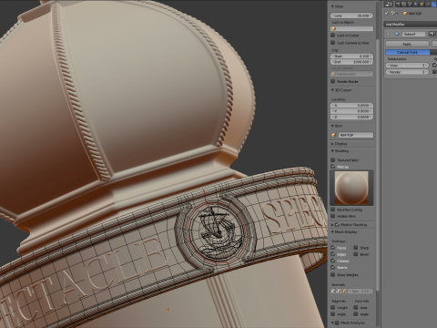The image size is (437, 328).
Task: Disable the Matcap checkbox
Action: [333, 167]
